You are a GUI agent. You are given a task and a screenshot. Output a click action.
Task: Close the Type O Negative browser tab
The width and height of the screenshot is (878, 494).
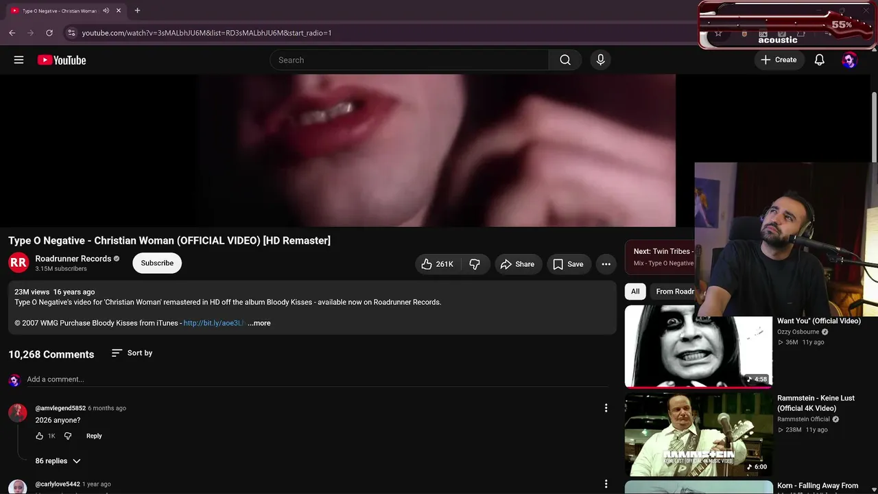119,10
